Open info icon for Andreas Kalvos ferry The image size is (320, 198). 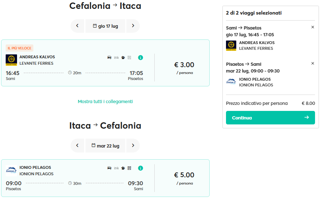(140, 58)
